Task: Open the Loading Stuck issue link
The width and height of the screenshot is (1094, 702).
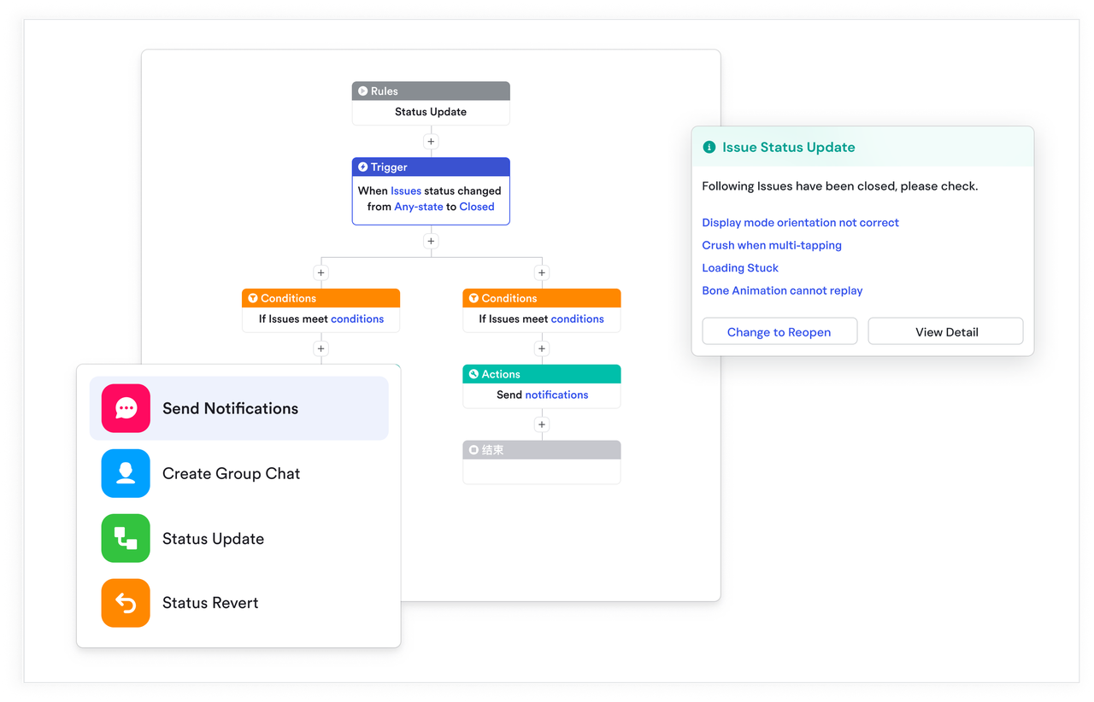Action: pos(740,267)
